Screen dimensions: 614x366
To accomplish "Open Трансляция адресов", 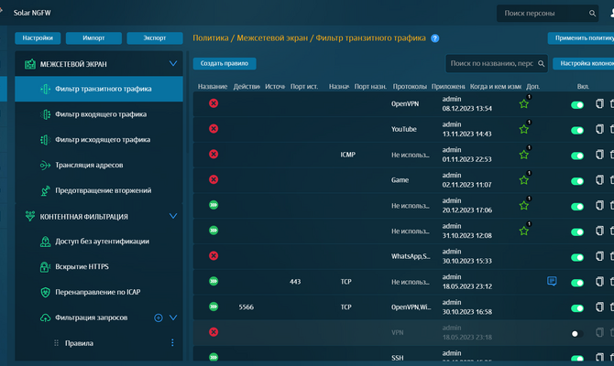I will point(99,166).
